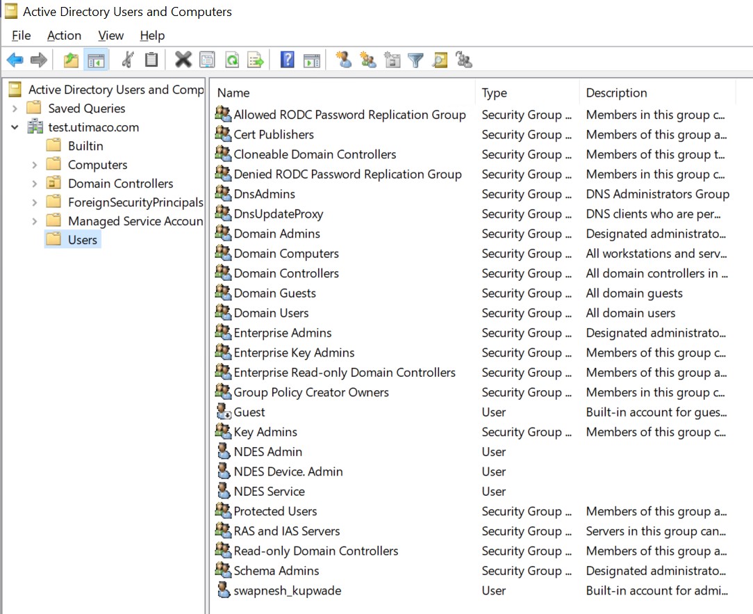Toggle Show/Hide Console Tree icon
Viewport: 753px width, 614px height.
click(x=96, y=60)
